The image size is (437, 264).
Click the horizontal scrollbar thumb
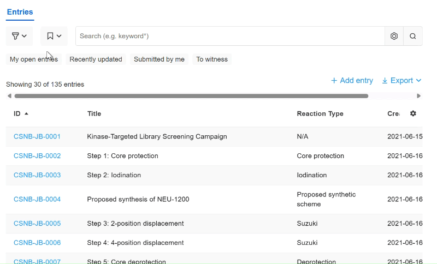pos(191,96)
